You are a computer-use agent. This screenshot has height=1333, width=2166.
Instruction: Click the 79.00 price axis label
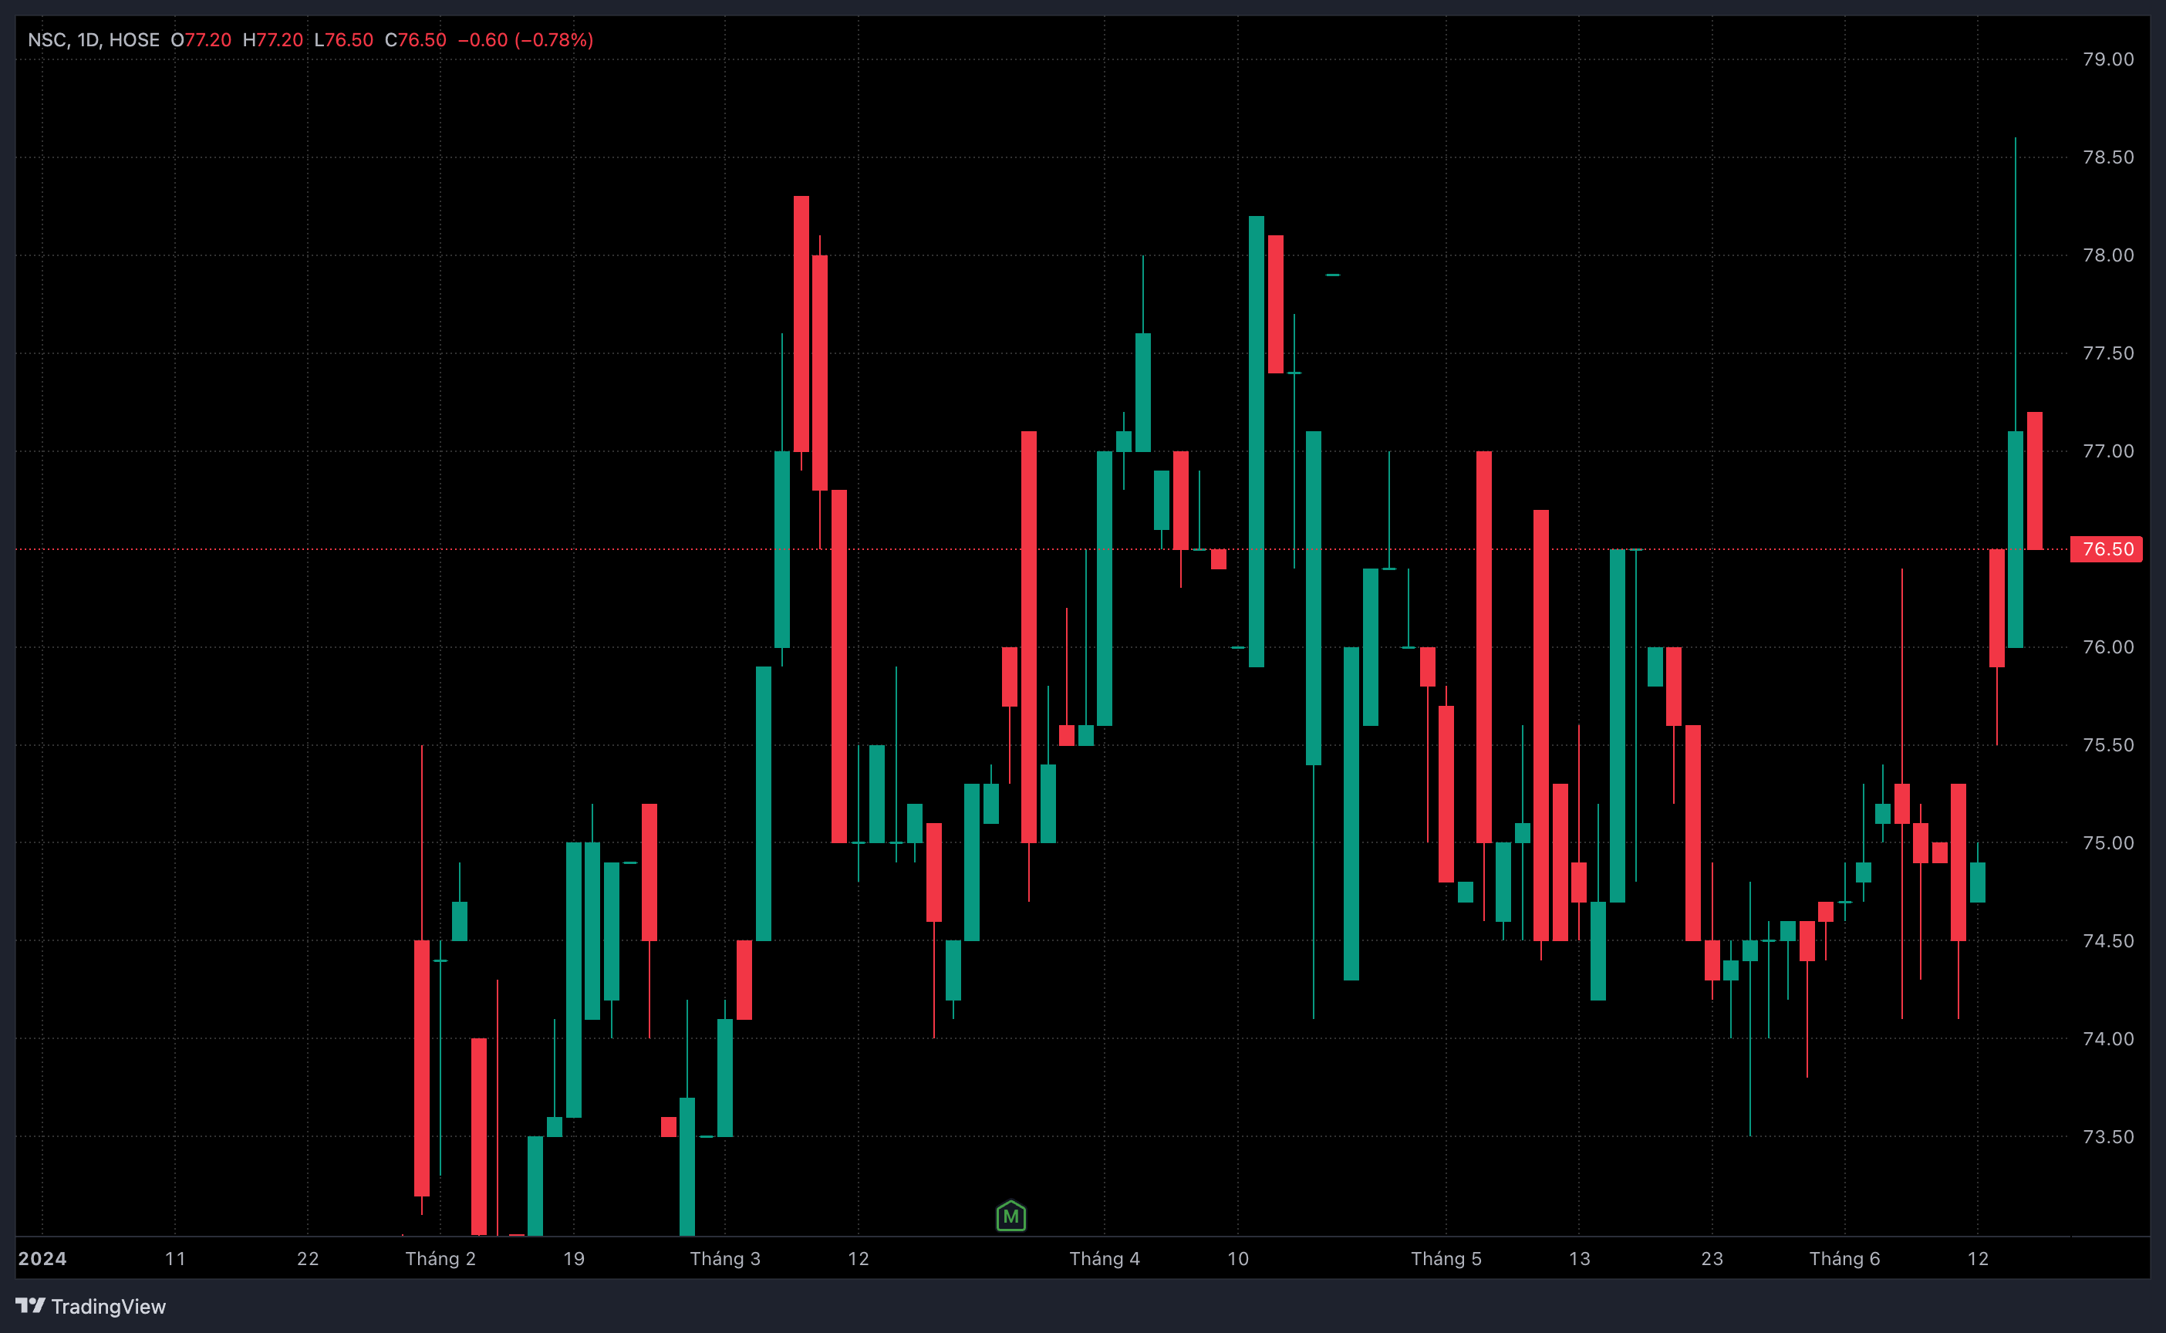click(2108, 59)
